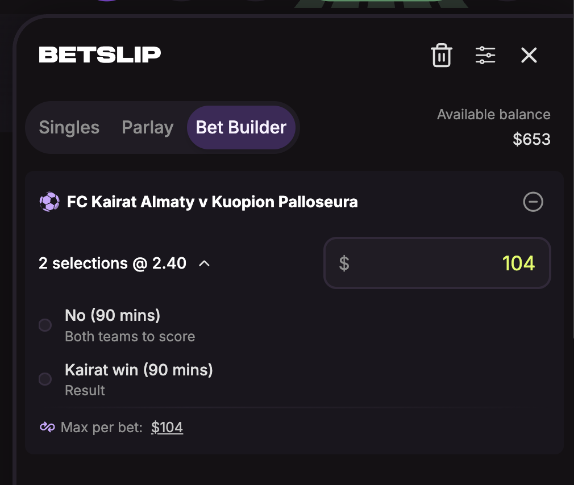
Task: Click the trash icon to clear betslip
Action: pyautogui.click(x=442, y=55)
